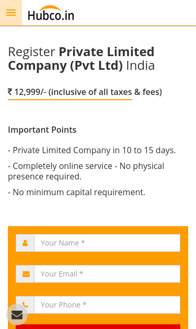Open the hamburger menu
This screenshot has width=196, height=329.
click(x=11, y=13)
